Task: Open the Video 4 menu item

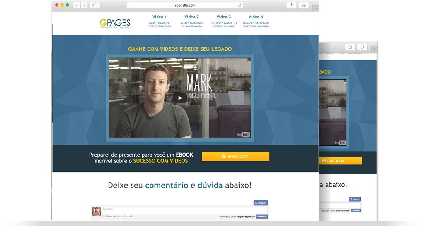Action: tap(256, 17)
